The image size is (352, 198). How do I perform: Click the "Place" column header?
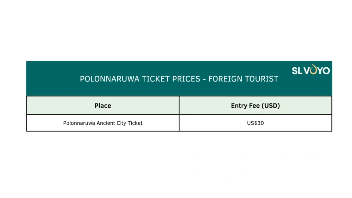pyautogui.click(x=103, y=106)
